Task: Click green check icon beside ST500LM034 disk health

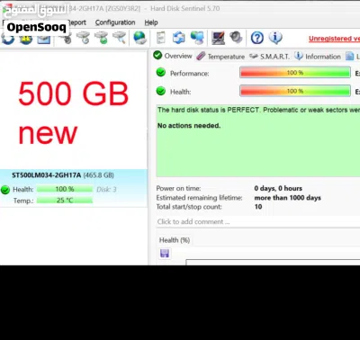Action: (5, 190)
